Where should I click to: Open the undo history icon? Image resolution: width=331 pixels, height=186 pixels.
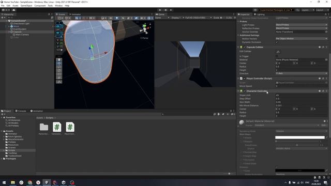click(255, 10)
